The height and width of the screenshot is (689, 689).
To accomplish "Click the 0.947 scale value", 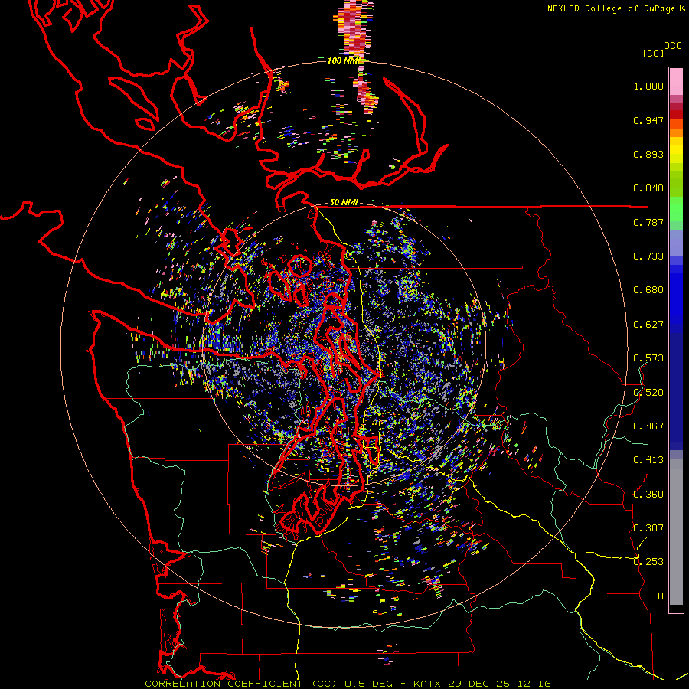I will coord(648,120).
